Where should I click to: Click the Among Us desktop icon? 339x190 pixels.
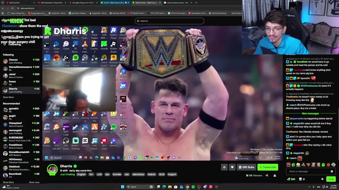tap(85, 117)
